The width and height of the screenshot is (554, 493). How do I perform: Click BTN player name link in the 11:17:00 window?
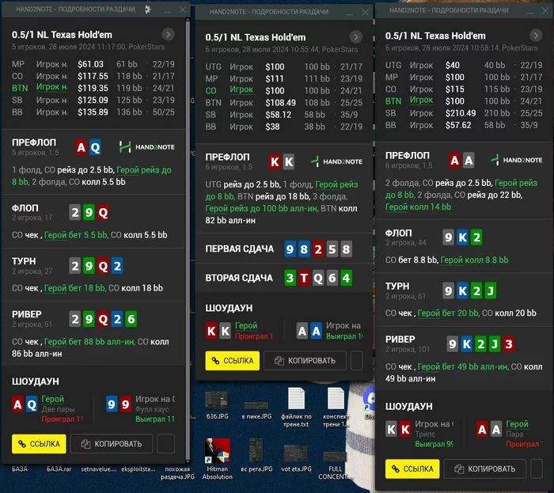click(51, 88)
